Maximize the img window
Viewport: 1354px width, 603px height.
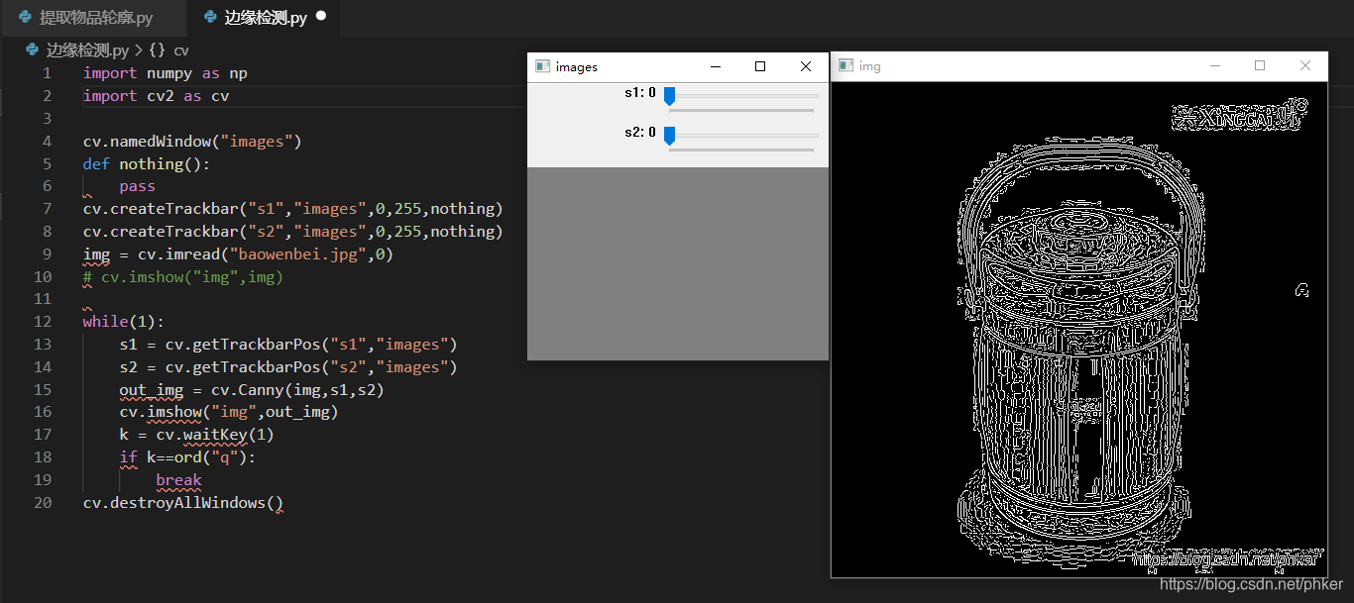(x=1260, y=65)
